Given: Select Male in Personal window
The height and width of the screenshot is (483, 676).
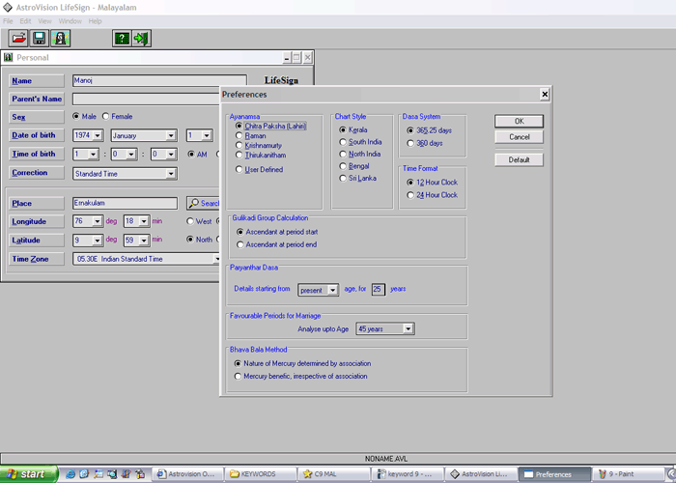Looking at the screenshot, I should [85, 117].
